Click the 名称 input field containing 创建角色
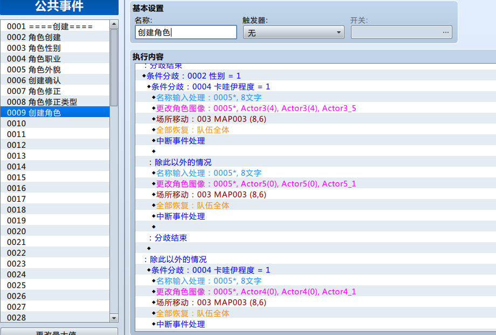 pos(186,32)
